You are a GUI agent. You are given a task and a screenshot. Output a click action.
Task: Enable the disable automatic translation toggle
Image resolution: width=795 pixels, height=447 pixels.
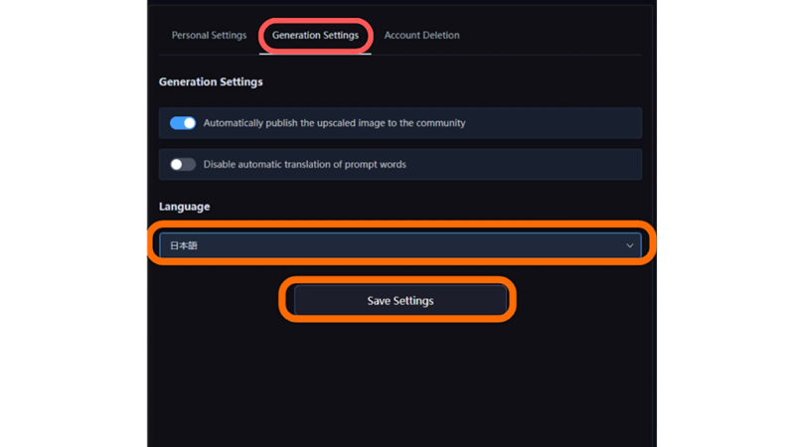pos(183,164)
